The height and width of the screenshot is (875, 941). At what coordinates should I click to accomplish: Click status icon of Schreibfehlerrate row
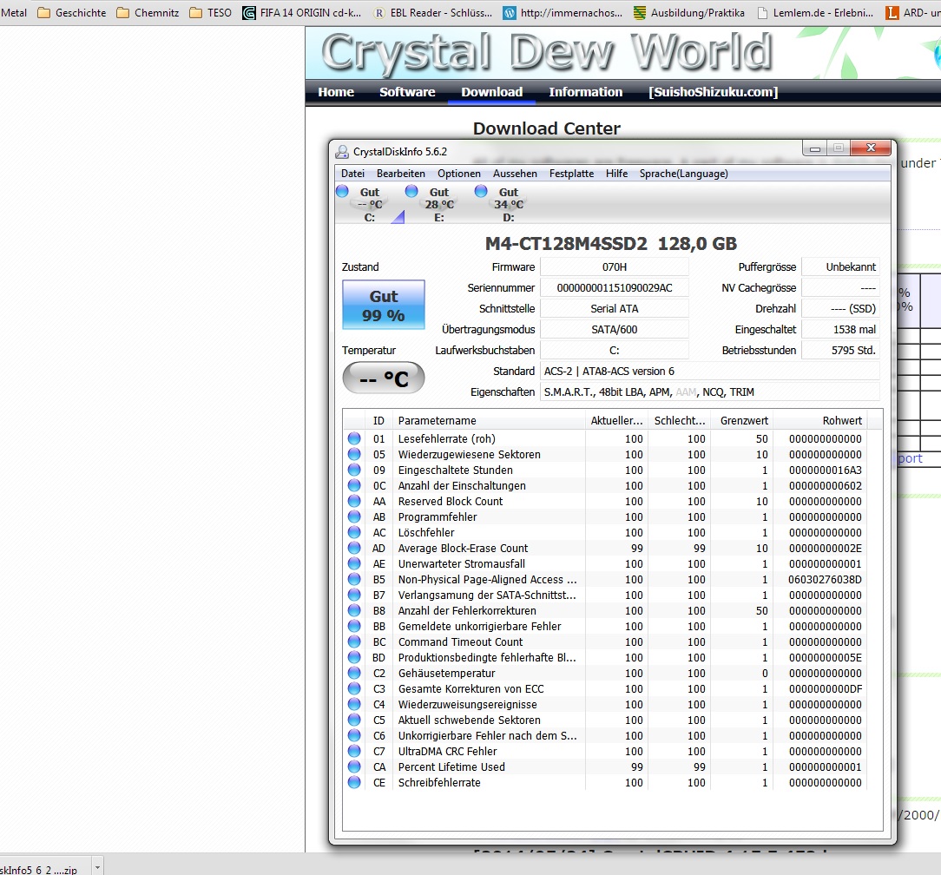[354, 783]
